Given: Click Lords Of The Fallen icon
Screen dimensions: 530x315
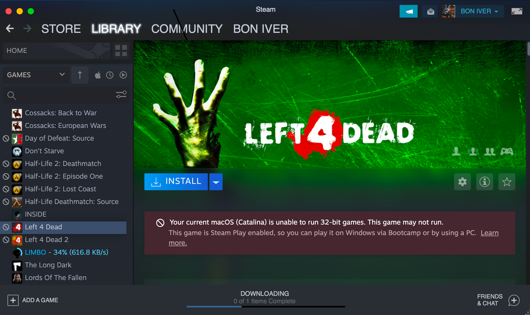Looking at the screenshot, I should [x=17, y=278].
